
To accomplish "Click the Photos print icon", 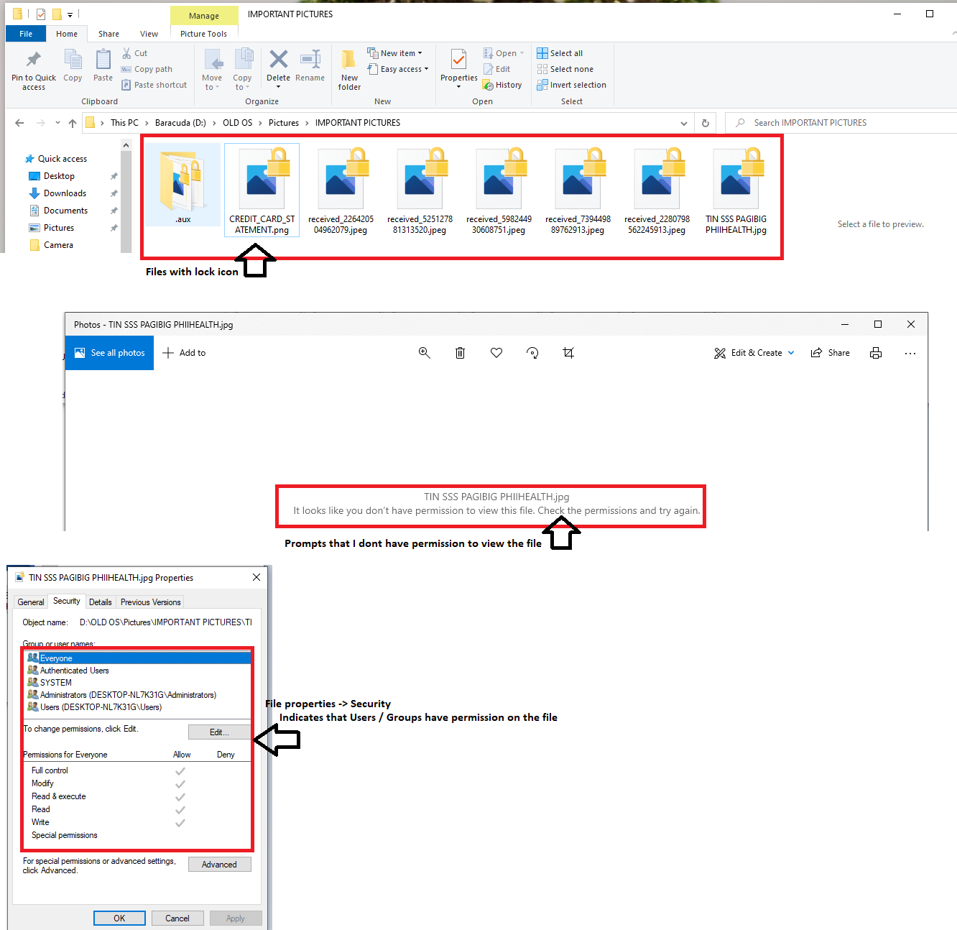I will (876, 353).
